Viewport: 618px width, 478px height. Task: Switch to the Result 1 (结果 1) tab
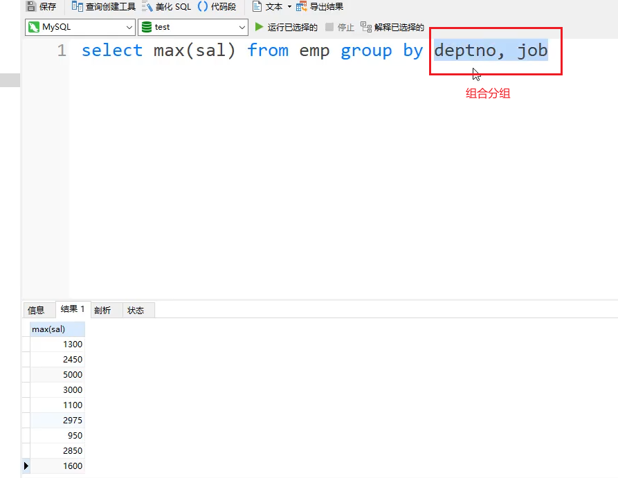click(x=73, y=309)
